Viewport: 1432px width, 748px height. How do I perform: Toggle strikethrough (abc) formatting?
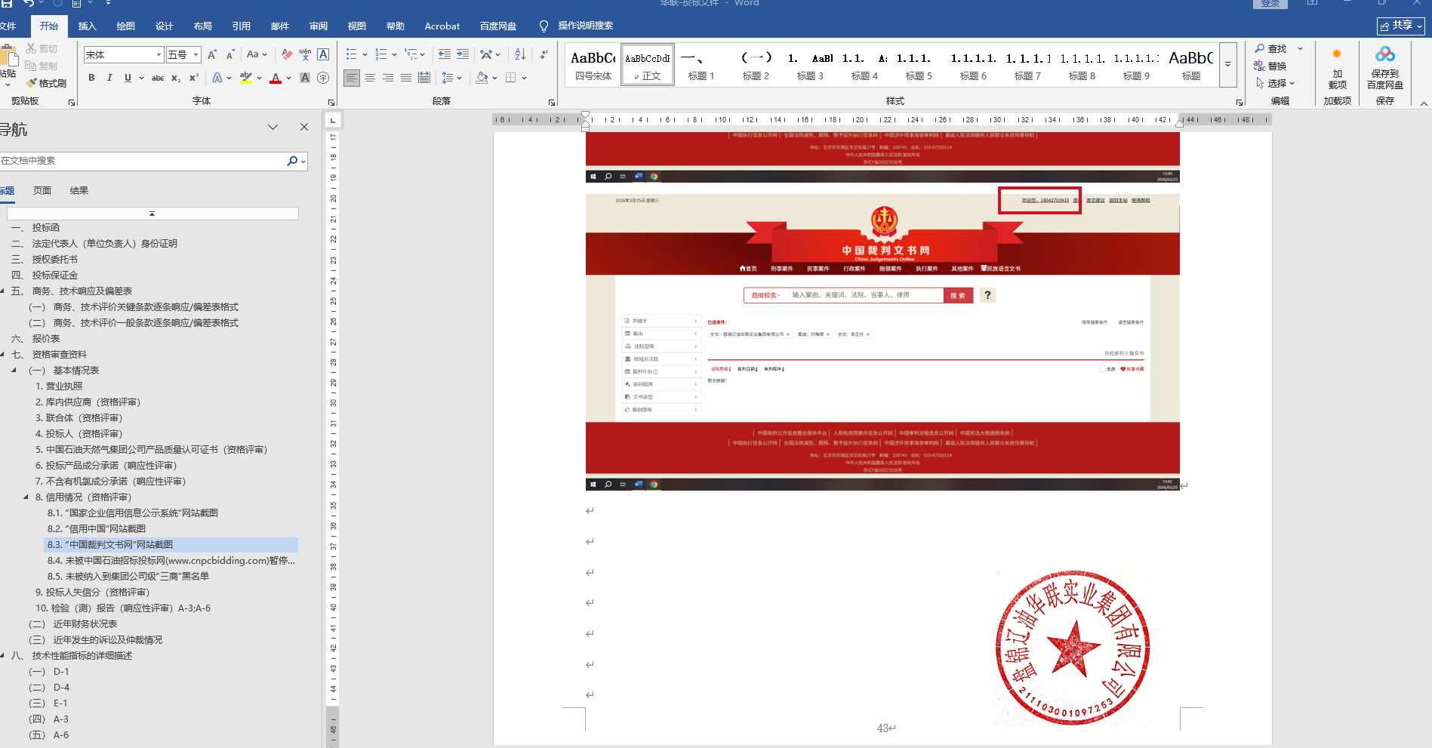point(158,78)
